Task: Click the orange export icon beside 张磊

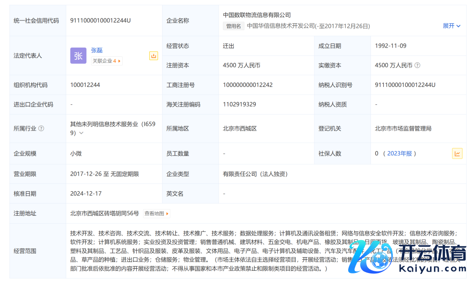Action: tap(153, 55)
